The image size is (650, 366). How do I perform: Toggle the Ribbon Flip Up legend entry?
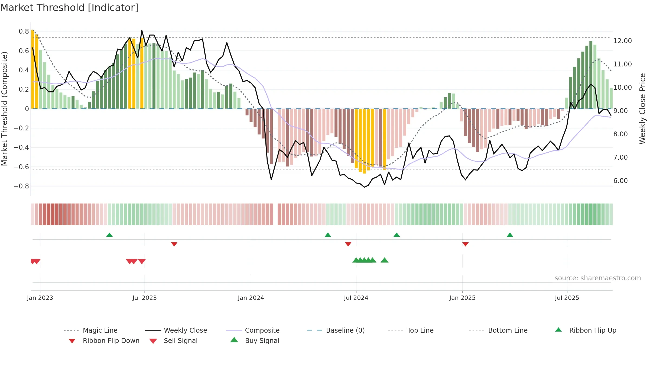[586, 330]
